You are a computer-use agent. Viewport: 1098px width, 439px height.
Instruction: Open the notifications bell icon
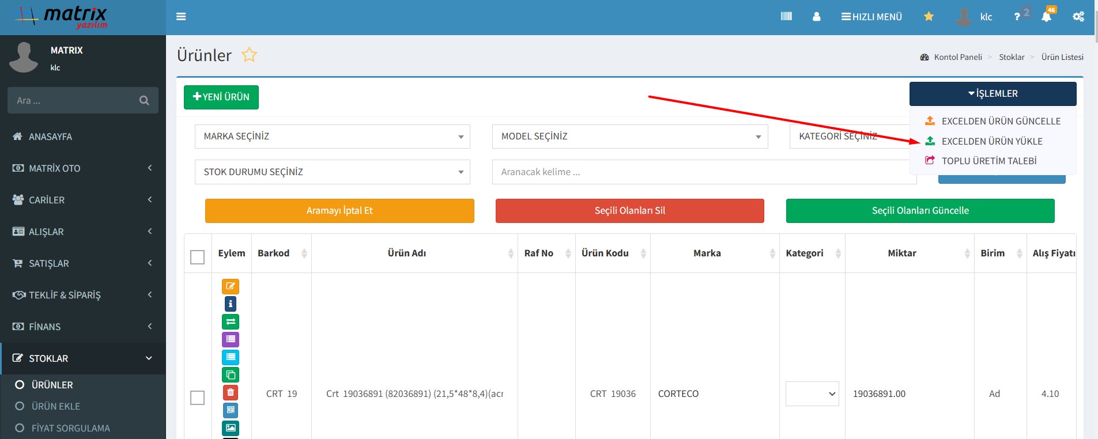(x=1046, y=17)
